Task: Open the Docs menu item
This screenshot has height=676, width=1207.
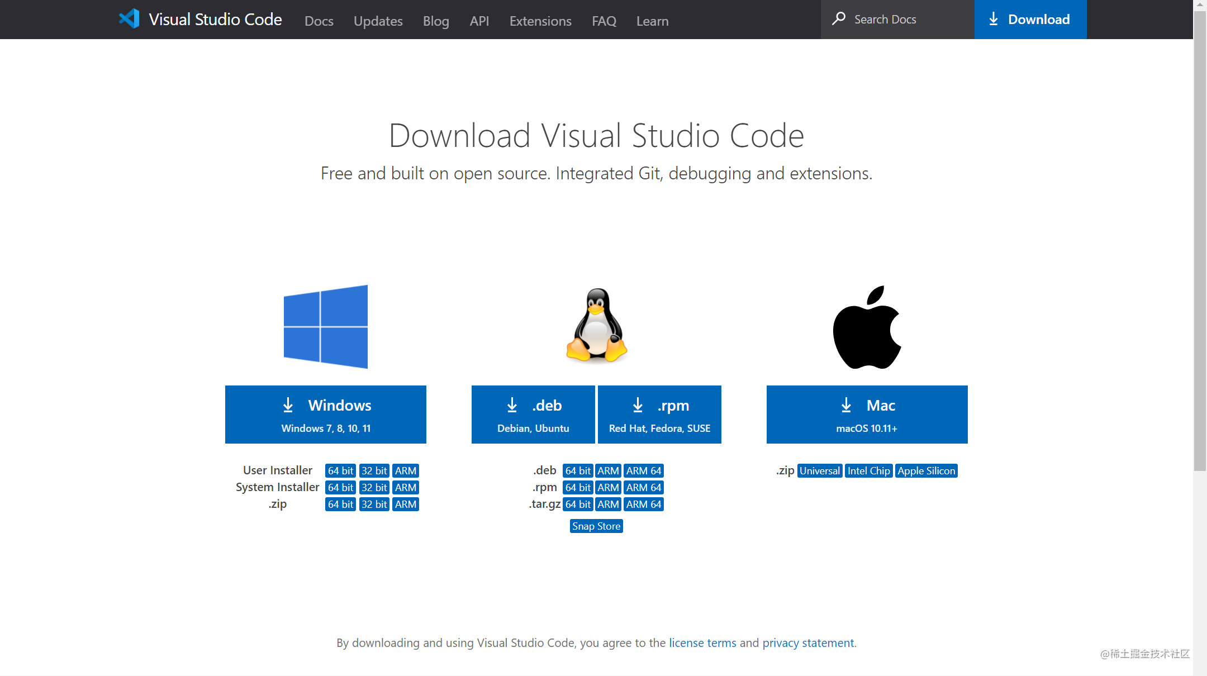Action: pyautogui.click(x=317, y=20)
